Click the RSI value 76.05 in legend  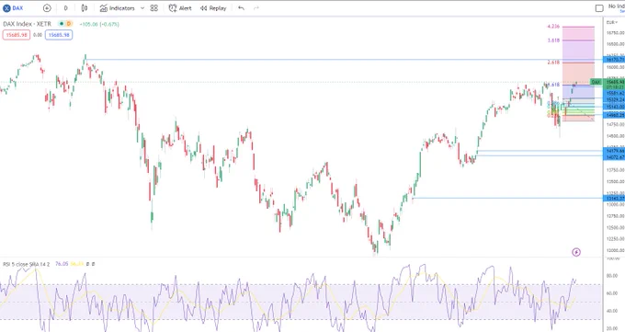[62, 264]
